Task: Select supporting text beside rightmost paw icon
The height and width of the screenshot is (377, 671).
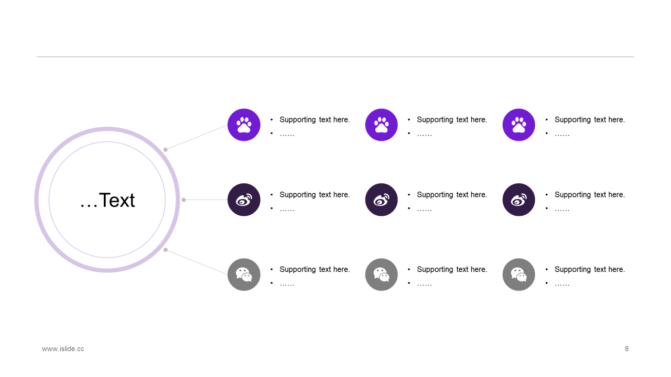Action: click(589, 120)
